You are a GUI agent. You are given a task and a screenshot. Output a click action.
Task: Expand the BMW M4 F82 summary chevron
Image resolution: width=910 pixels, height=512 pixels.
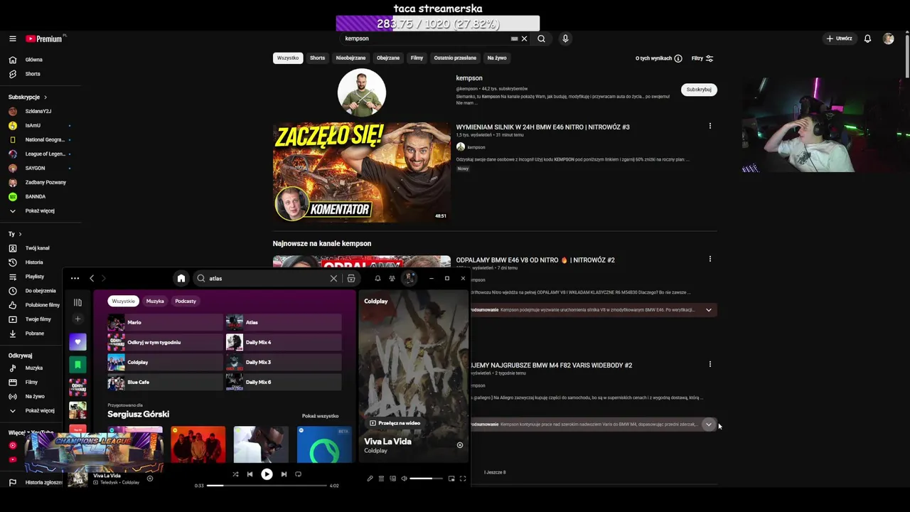[708, 425]
